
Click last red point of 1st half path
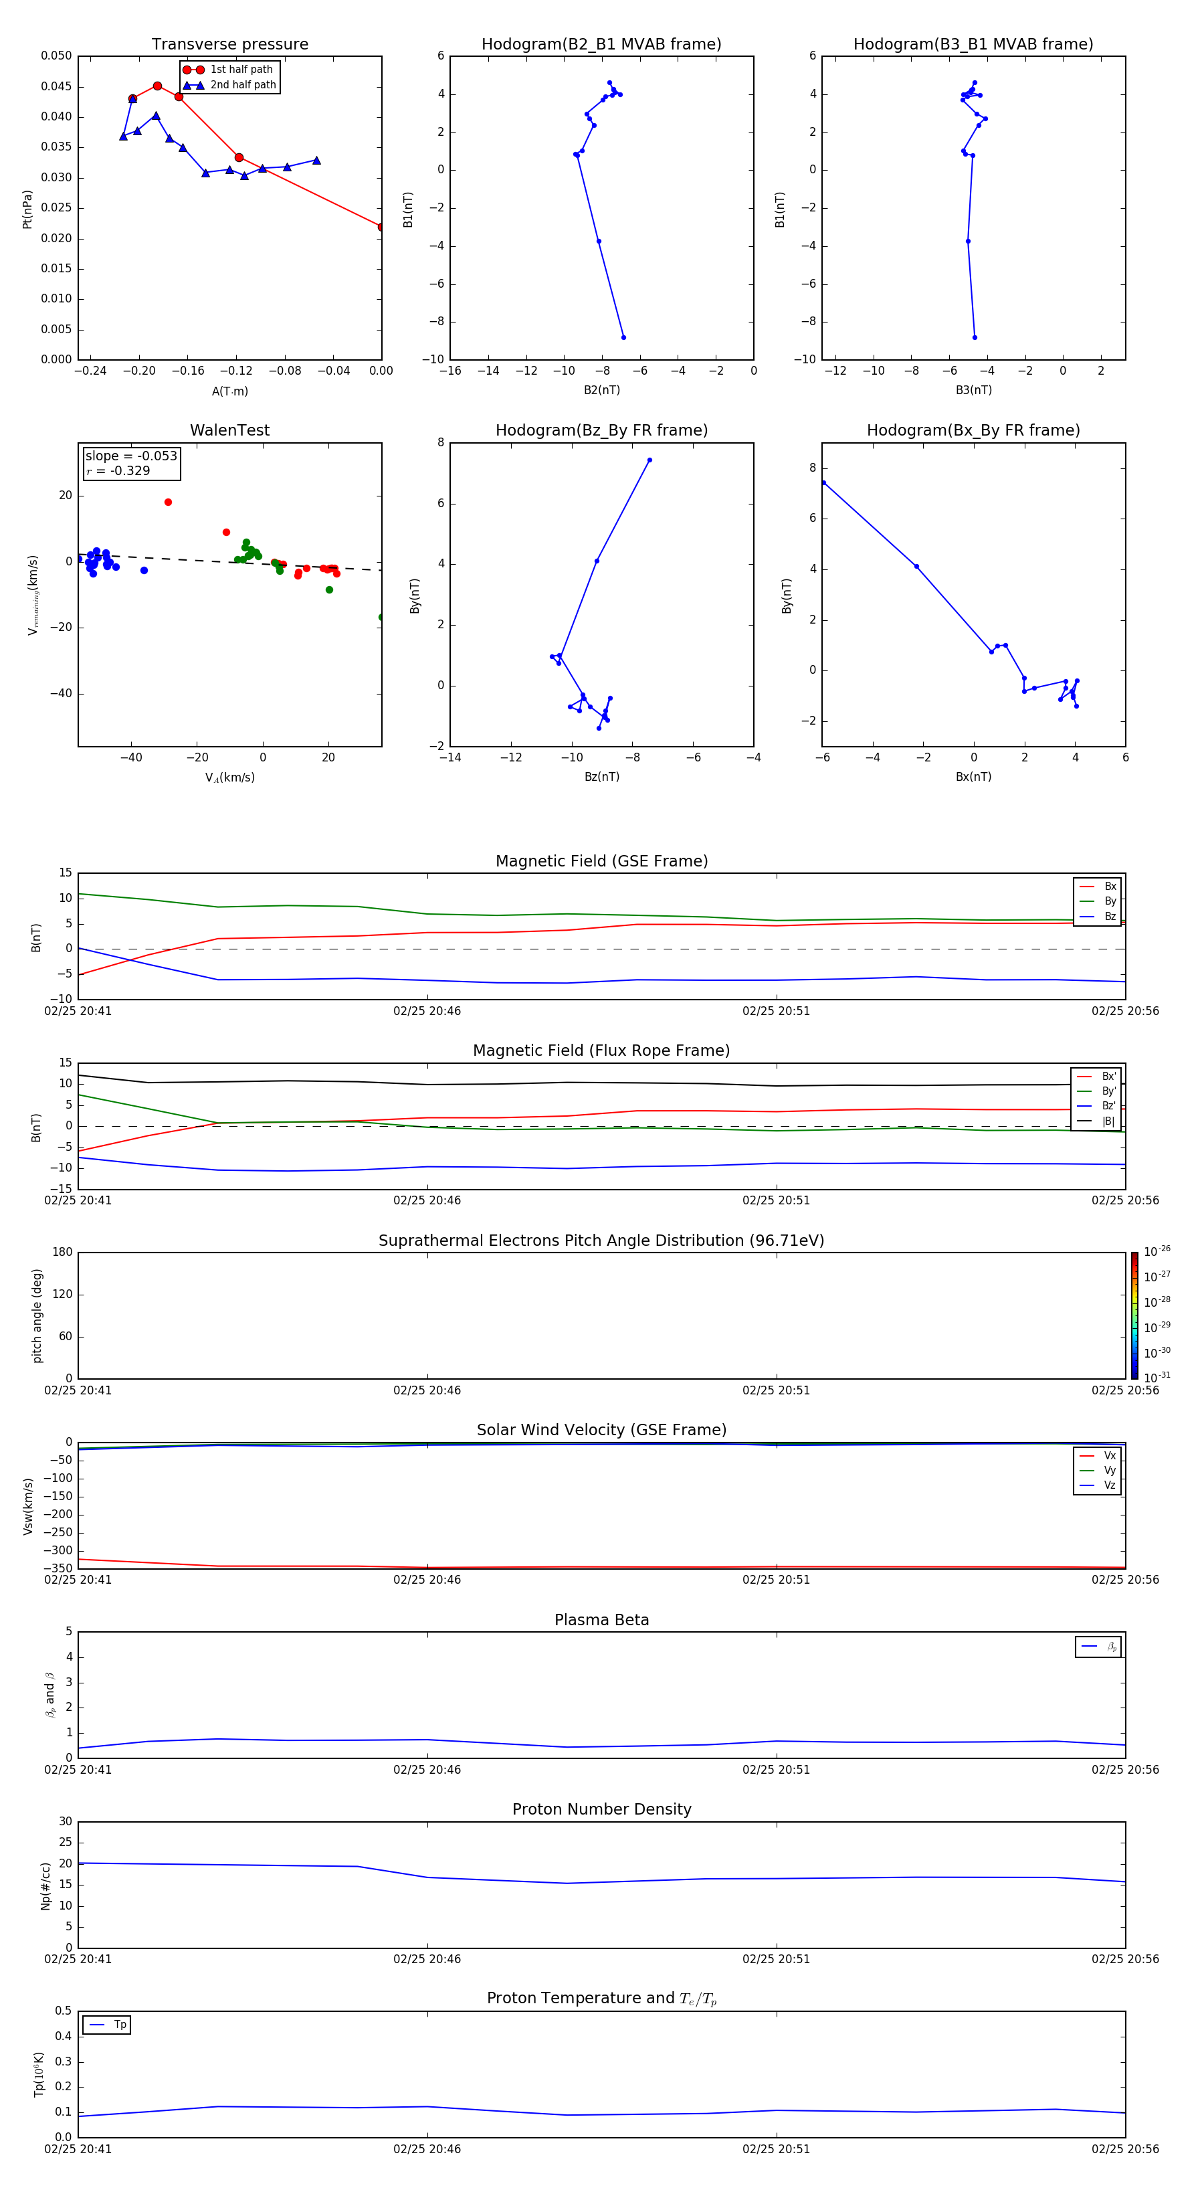point(381,227)
